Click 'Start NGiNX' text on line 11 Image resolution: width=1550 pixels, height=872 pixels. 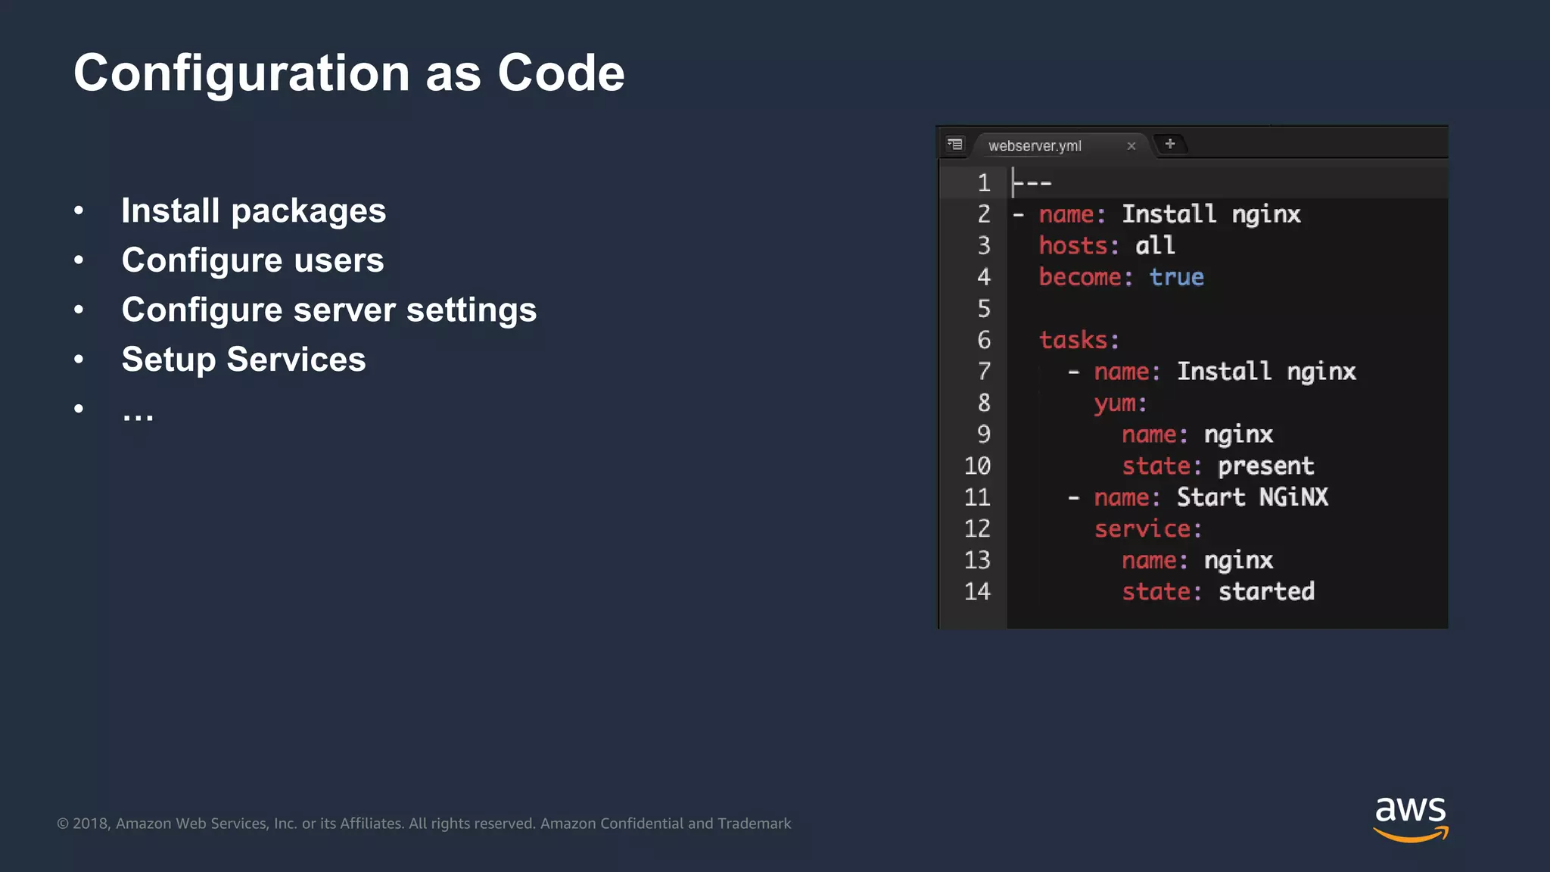(1252, 497)
